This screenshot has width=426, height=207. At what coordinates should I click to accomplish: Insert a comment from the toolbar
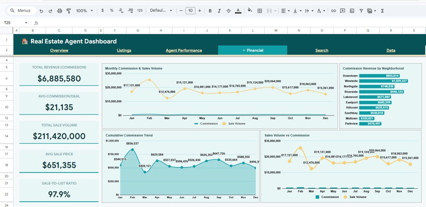[342, 10]
